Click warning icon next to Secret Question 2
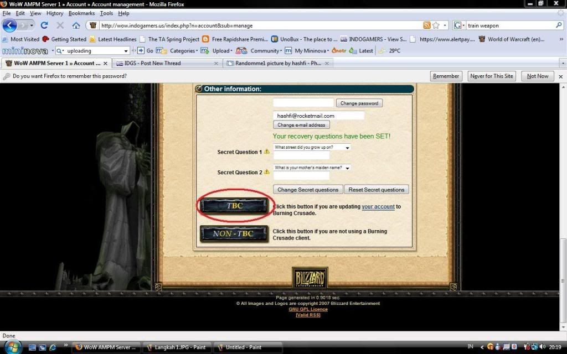 click(x=267, y=172)
